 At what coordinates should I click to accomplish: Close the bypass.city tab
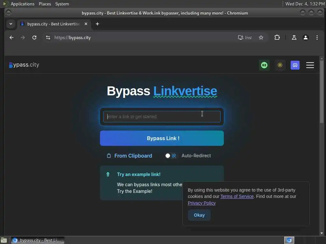(86, 24)
